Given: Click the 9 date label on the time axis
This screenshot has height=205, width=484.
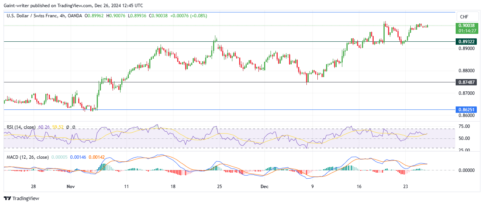Looking at the screenshot, I should 312,186.
